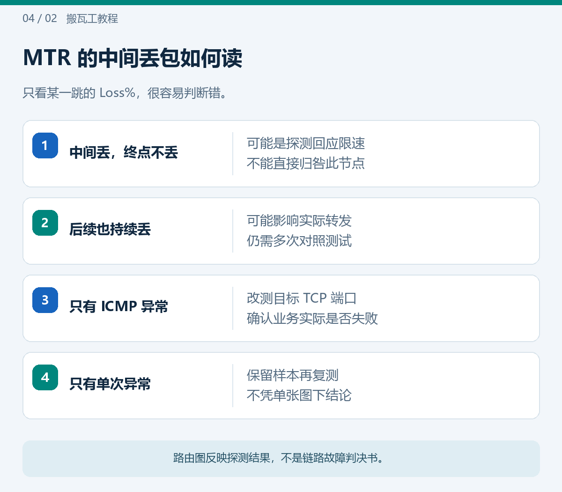Click the text '改测目标 TCP 端口'
Screen dimensions: 562x492
coord(302,298)
